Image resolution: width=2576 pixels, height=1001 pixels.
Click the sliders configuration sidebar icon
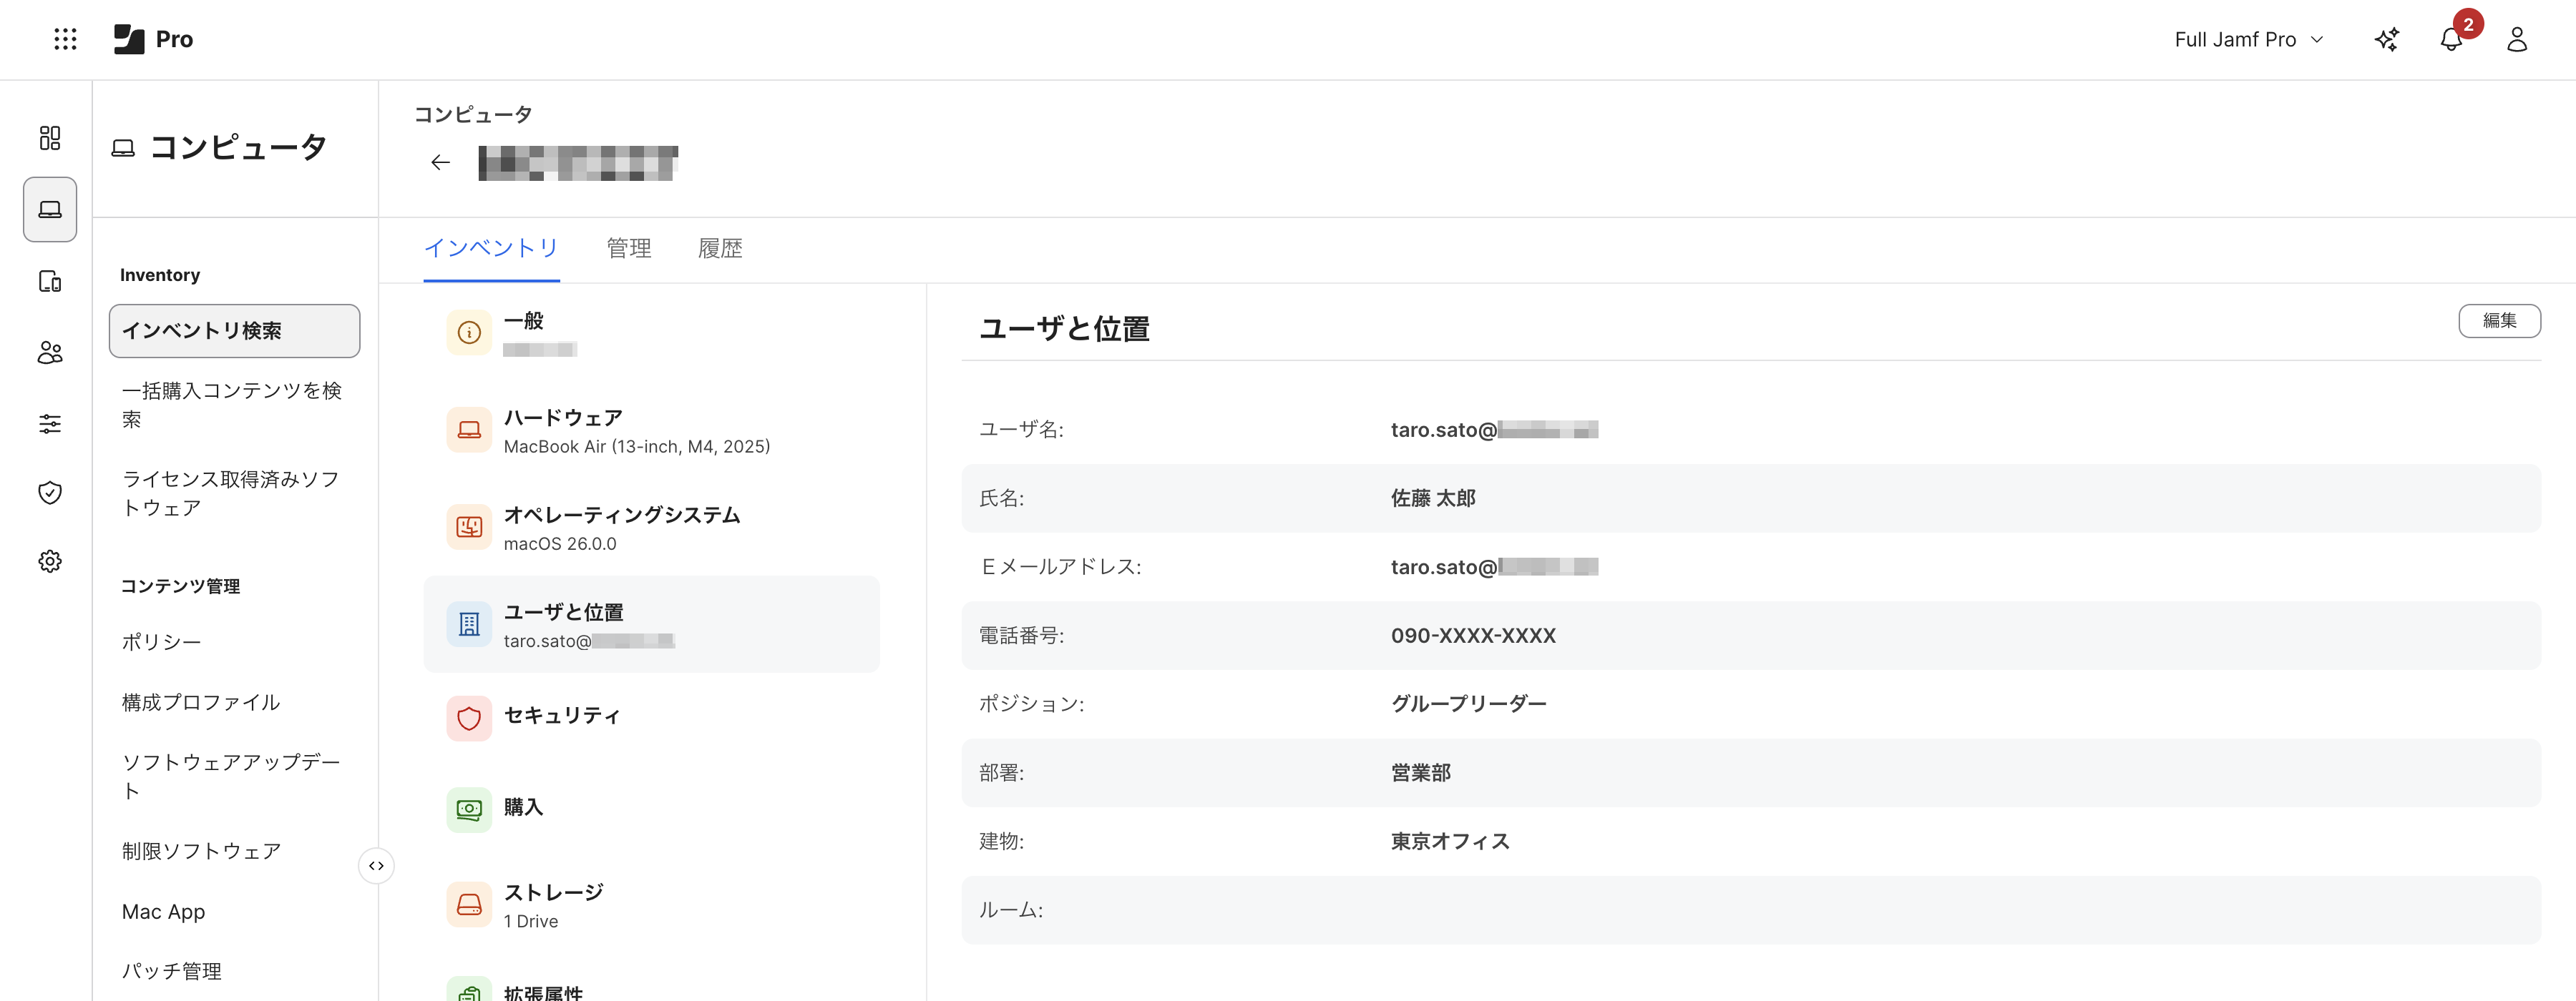tap(50, 423)
